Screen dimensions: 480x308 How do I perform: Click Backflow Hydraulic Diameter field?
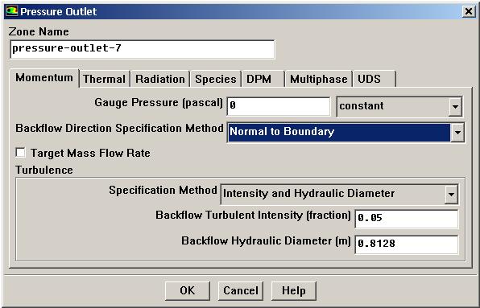407,244
